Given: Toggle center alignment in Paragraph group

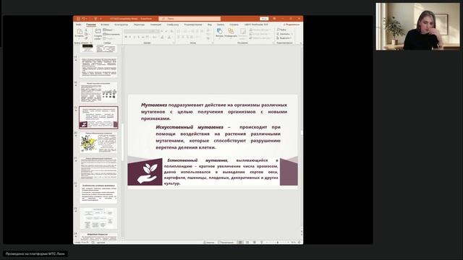Looking at the screenshot, I should [x=183, y=37].
